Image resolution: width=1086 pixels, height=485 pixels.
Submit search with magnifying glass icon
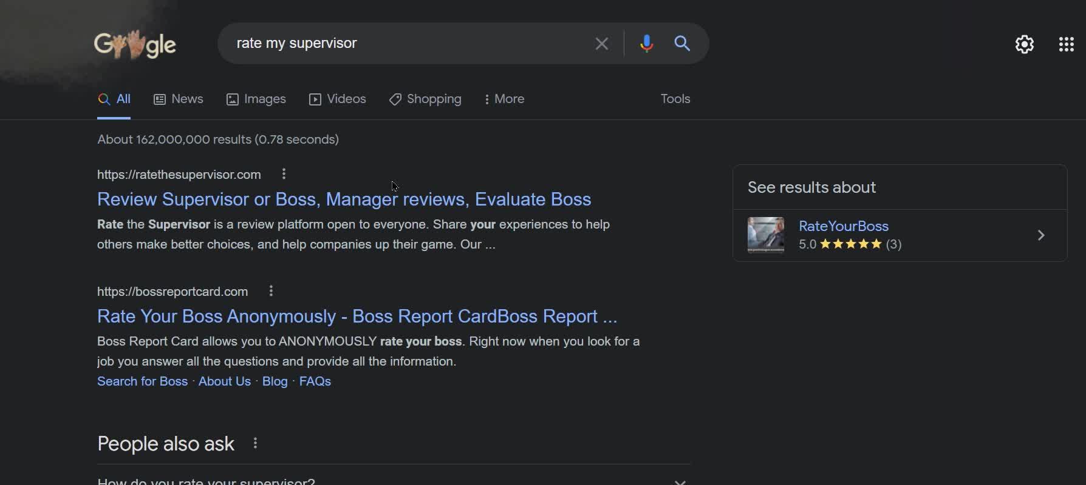pyautogui.click(x=682, y=44)
